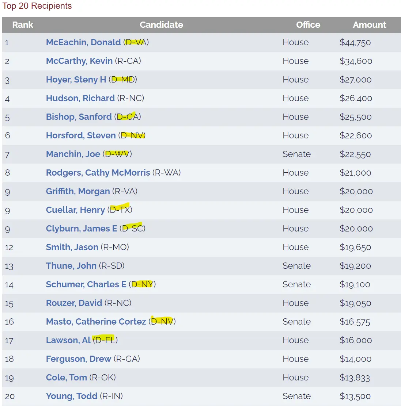Open Hoyer, Steny H profile
The height and width of the screenshot is (406, 401).
point(76,80)
